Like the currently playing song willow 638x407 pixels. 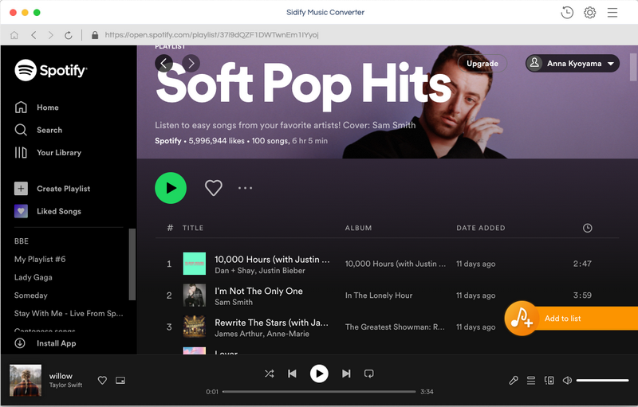102,380
